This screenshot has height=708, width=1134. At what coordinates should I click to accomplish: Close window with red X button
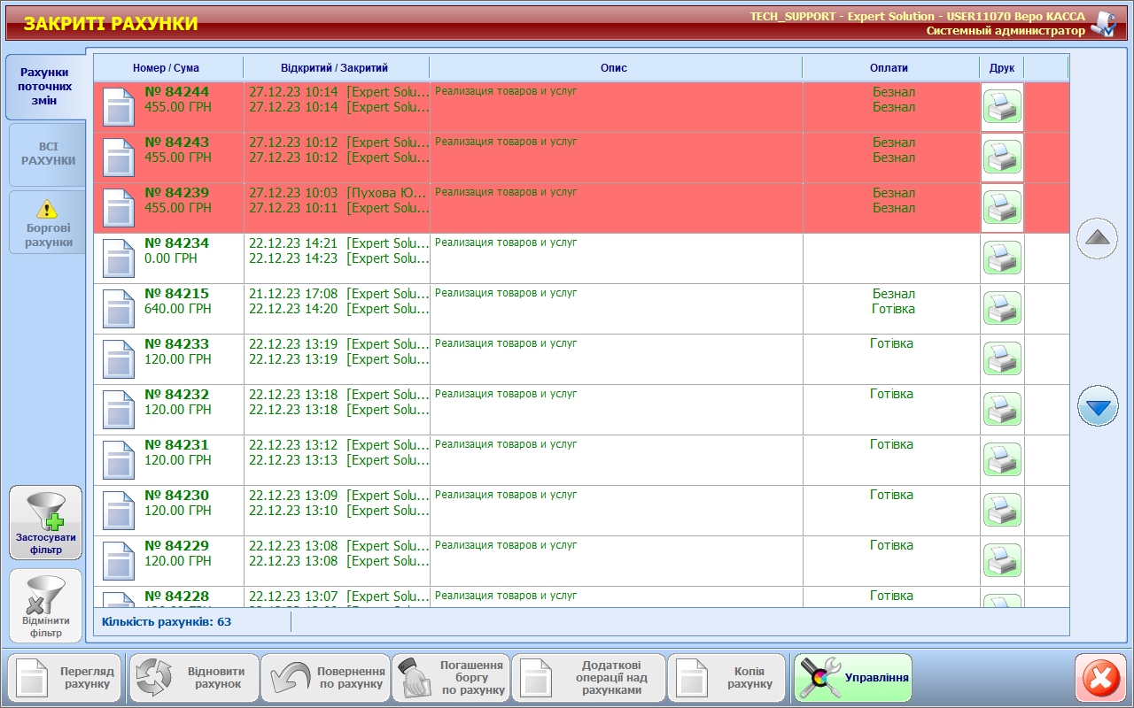coord(1100,679)
